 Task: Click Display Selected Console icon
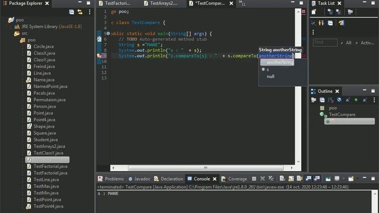[x=337, y=179]
